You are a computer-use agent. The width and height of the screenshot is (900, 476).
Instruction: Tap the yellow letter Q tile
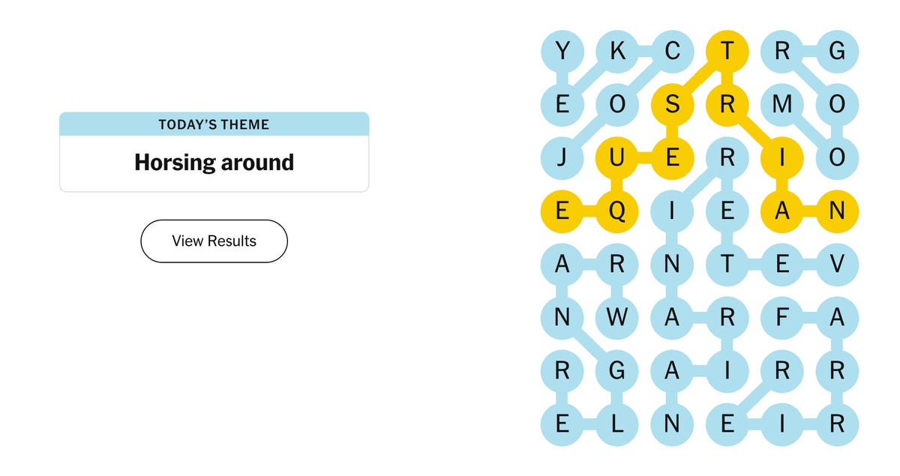tap(617, 212)
